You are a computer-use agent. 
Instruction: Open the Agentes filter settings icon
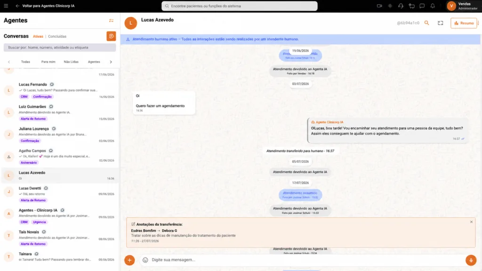point(111,21)
